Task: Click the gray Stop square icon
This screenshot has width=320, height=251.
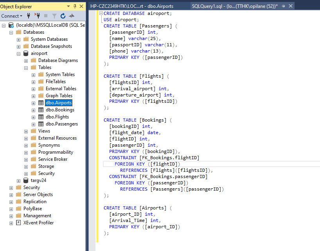Action: point(46,16)
